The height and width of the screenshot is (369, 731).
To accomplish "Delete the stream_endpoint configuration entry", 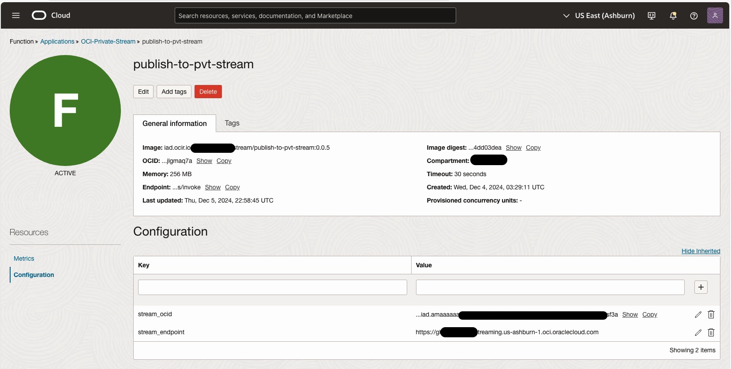I will click(x=711, y=332).
